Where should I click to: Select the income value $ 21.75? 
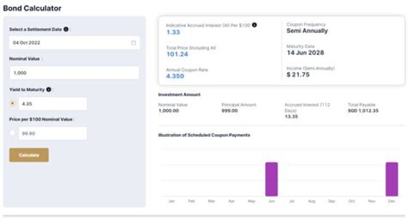298,75
